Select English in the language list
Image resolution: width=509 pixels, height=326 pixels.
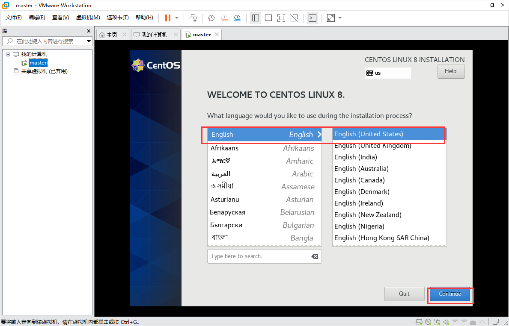tap(265, 135)
